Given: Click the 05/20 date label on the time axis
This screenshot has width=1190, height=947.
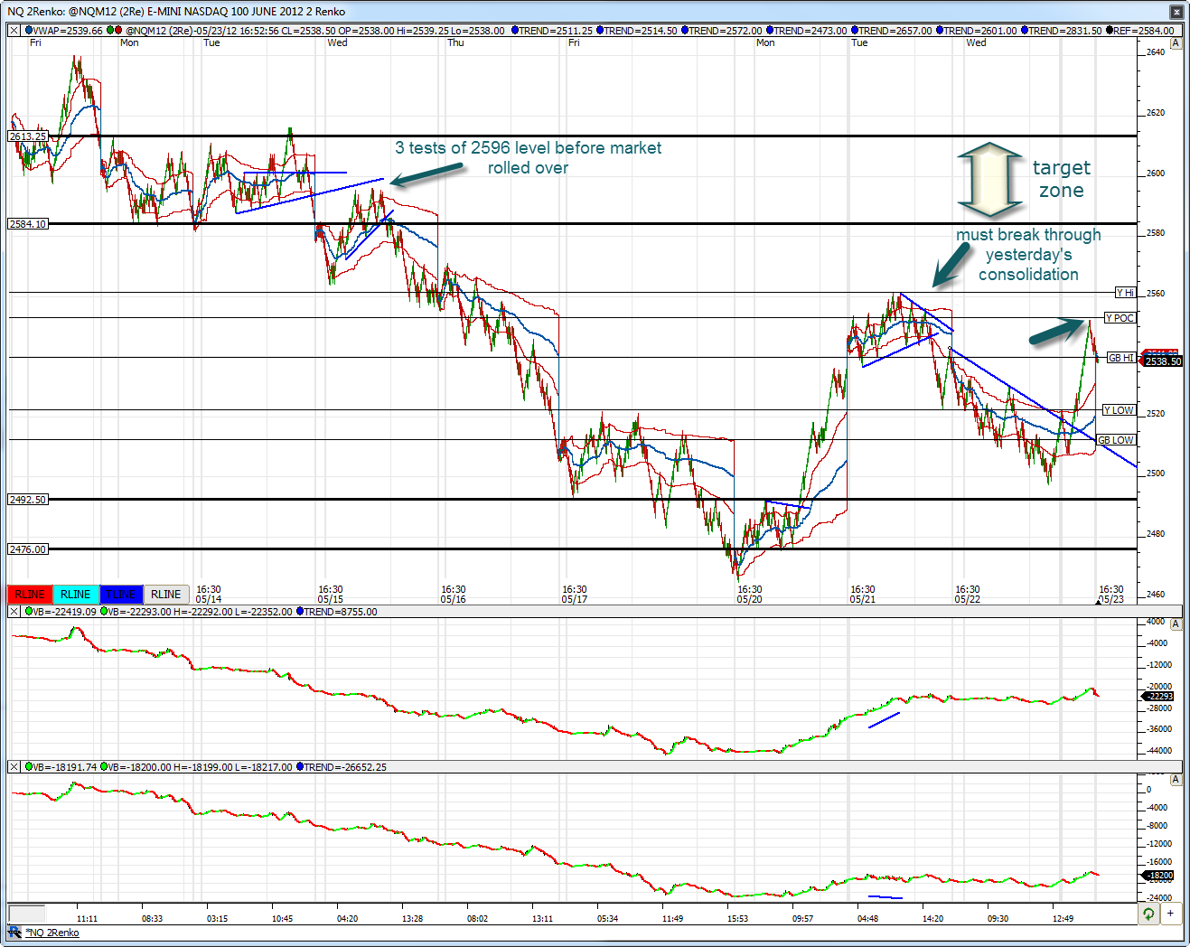Looking at the screenshot, I should point(749,599).
